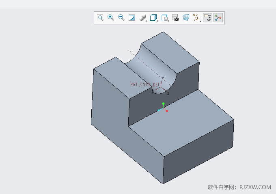Screen dimensions: 276x194
Task: Click the green dot of the spin center triad
Action: [163, 103]
